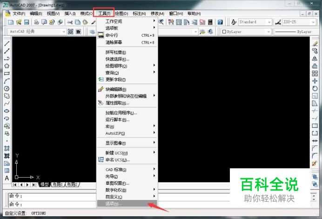Expand the 工作空间 submenu
322x219 pixels.
(x=127, y=21)
